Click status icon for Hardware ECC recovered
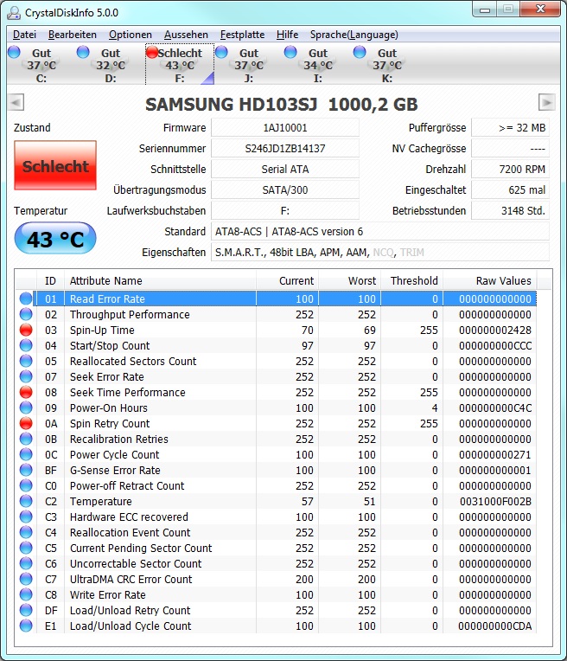 [26, 517]
